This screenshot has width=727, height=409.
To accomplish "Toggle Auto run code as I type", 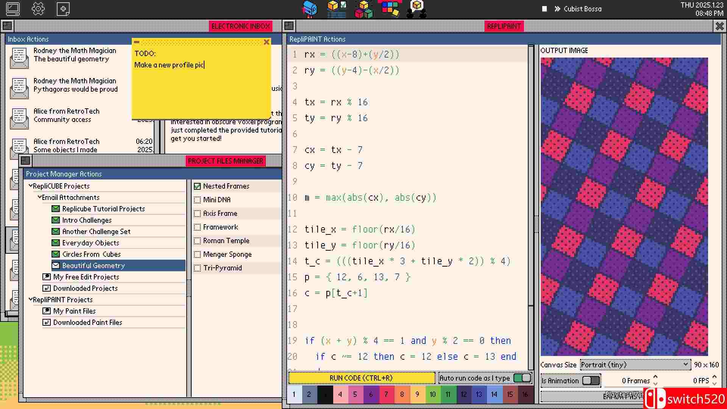I will [x=522, y=378].
